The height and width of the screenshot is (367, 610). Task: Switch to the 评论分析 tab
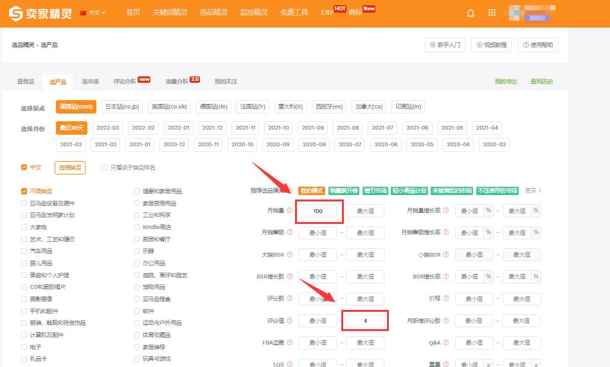tap(125, 81)
